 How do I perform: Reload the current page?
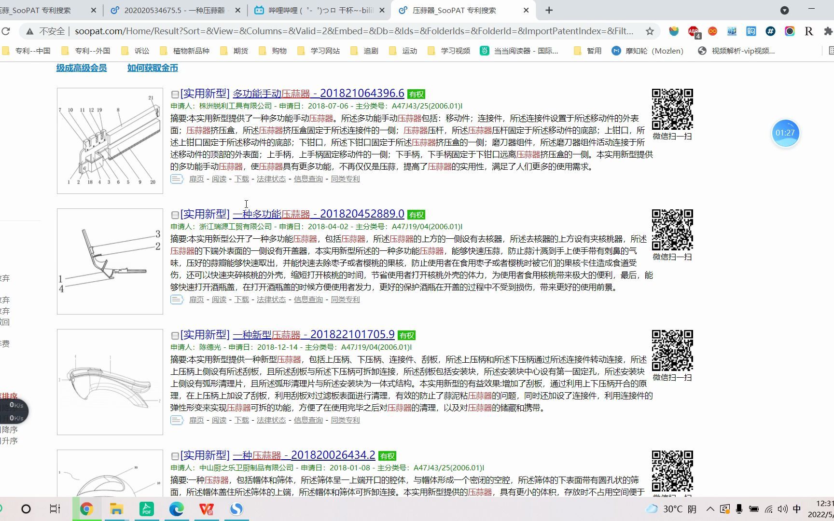[6, 31]
